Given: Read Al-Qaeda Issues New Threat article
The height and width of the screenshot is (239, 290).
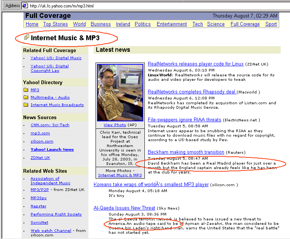Looking at the screenshot, I should [124, 208].
